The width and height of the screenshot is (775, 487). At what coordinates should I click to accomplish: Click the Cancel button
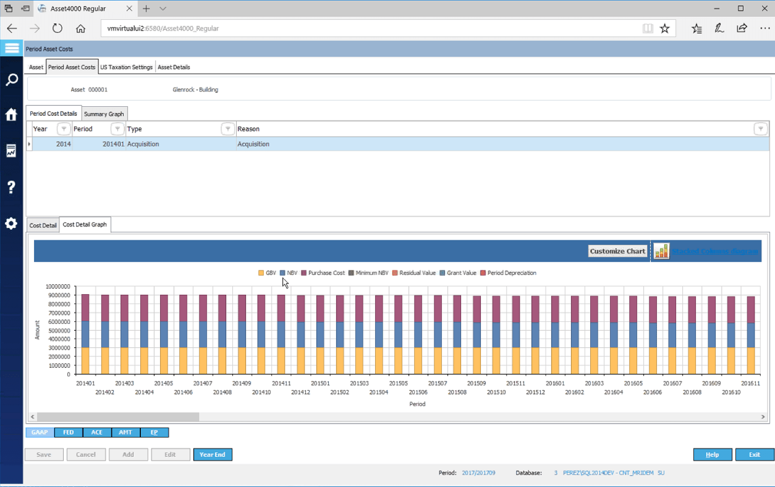[x=86, y=454]
